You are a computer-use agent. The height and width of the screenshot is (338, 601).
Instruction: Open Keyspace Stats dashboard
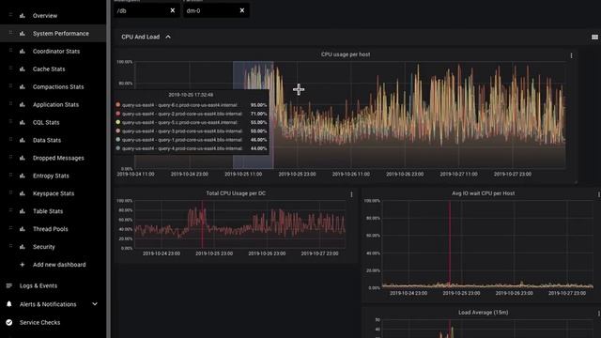coord(54,193)
